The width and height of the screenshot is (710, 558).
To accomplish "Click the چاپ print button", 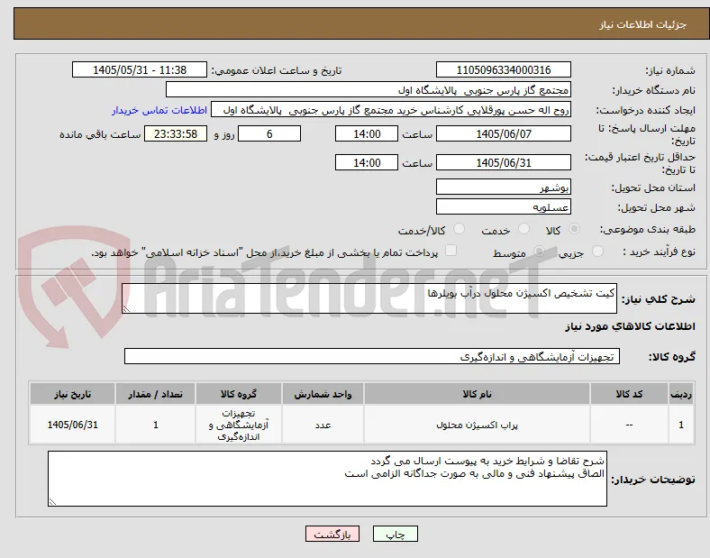I will (x=396, y=534).
